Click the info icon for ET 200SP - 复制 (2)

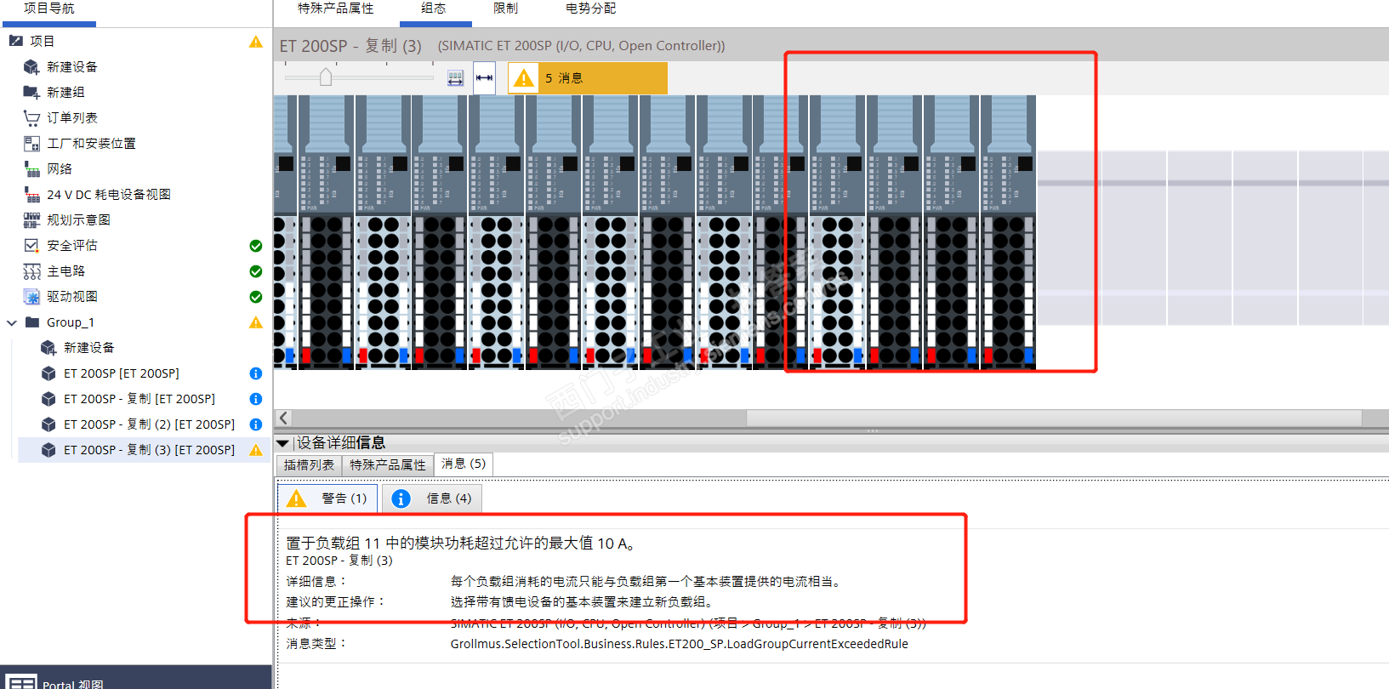pos(255,424)
